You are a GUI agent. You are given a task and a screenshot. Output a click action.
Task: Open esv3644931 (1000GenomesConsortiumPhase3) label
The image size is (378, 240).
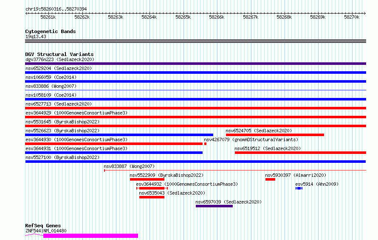click(x=76, y=148)
